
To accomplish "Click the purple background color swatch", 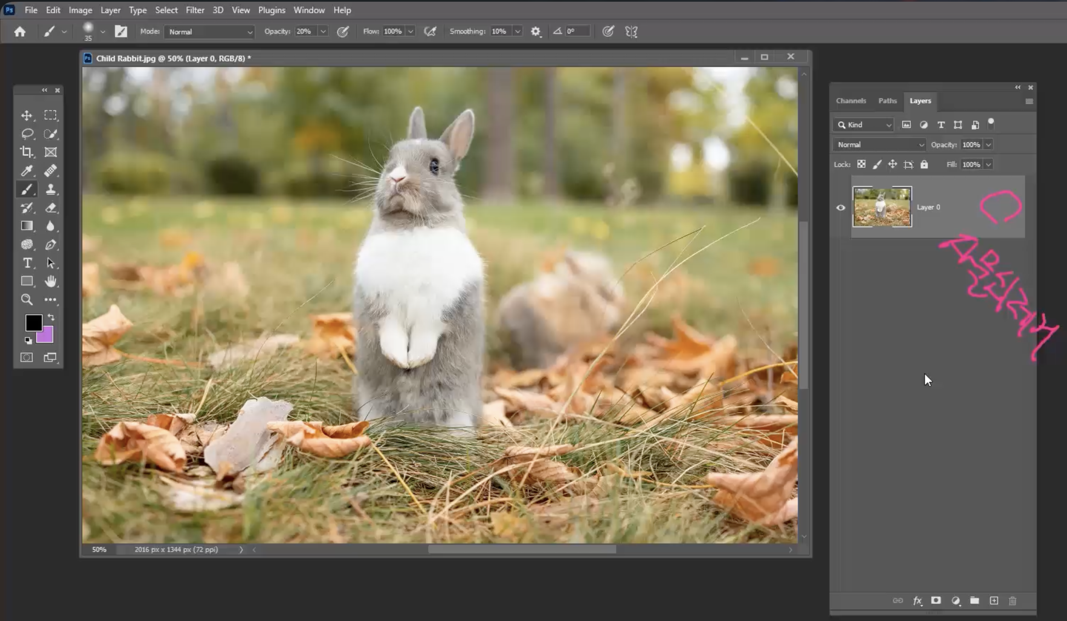I will point(47,337).
